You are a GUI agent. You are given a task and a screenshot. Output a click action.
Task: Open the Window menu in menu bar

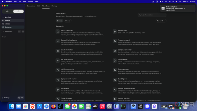(x=31, y=2)
